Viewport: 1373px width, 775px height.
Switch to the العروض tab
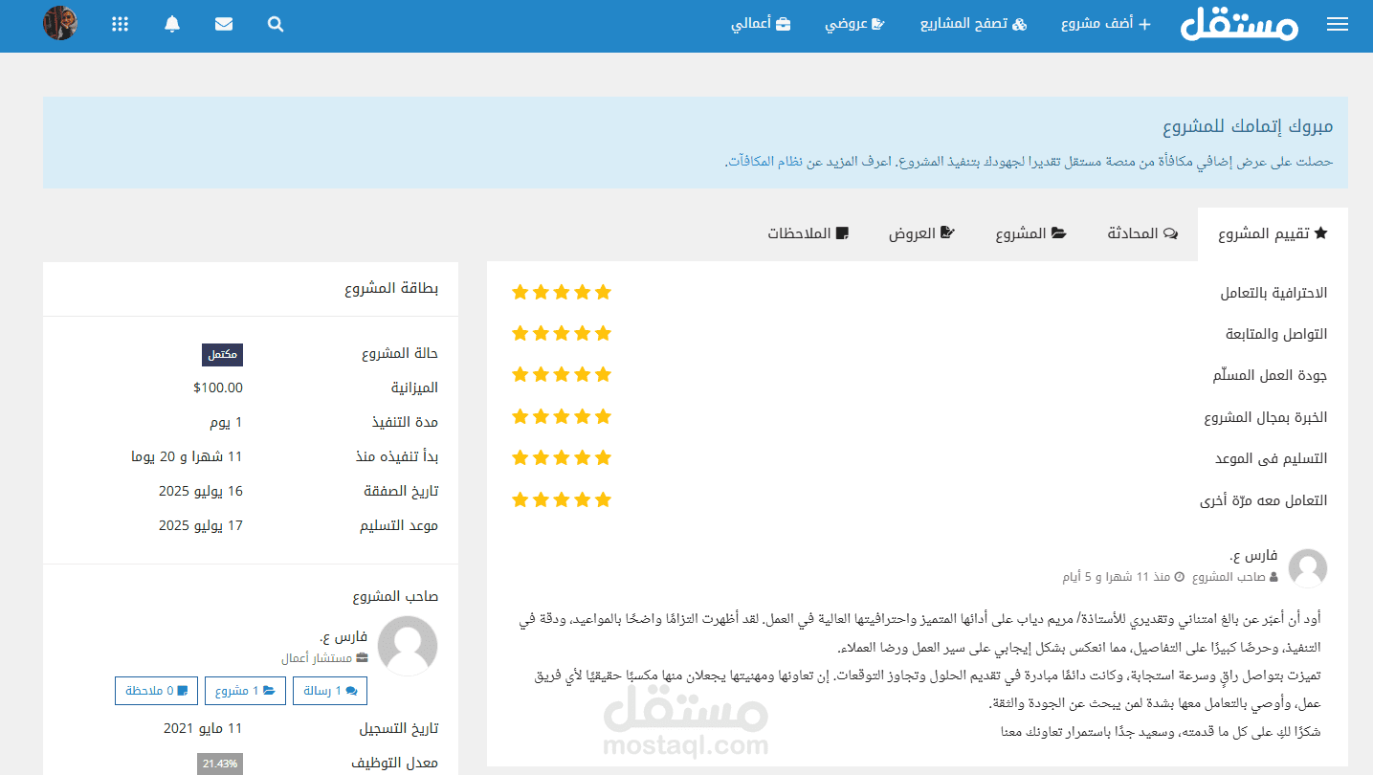(x=921, y=233)
